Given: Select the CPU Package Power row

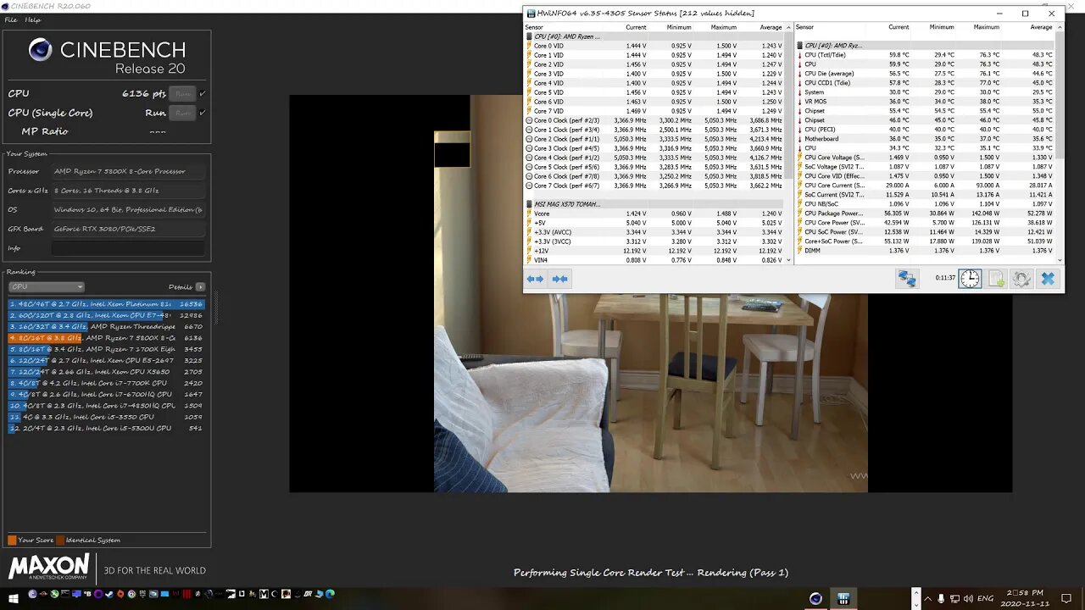Looking at the screenshot, I should pos(925,213).
